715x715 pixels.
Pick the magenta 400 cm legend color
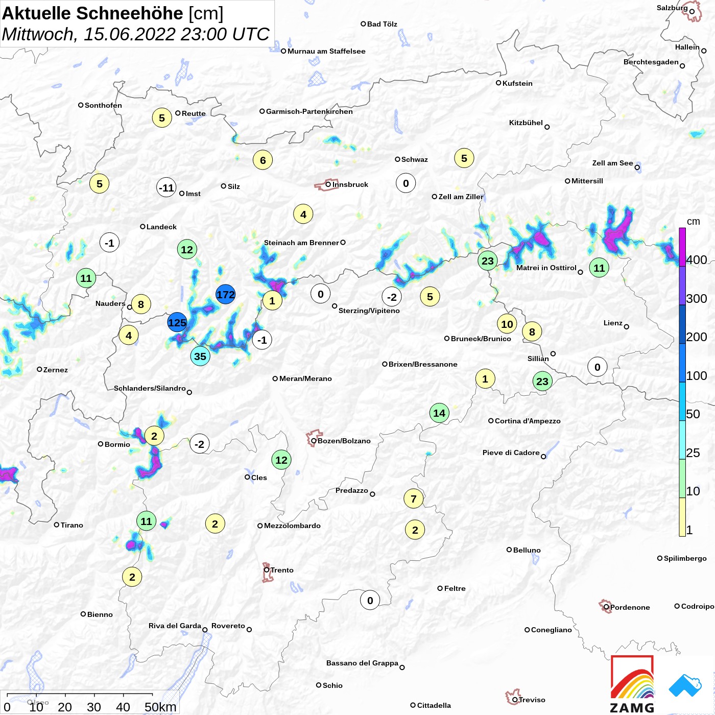(x=682, y=247)
